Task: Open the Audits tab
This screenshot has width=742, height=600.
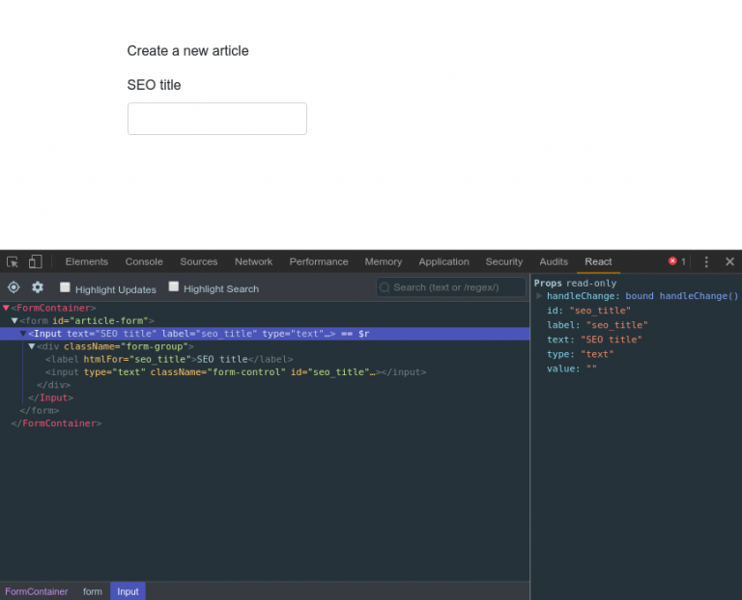Action: pyautogui.click(x=554, y=261)
